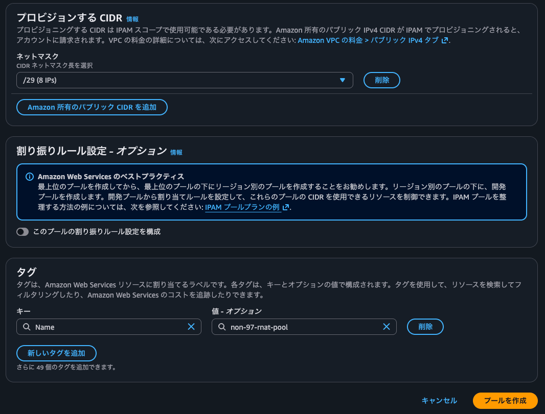Screen dimensions: 545x414
Task: Click the search icon in the key field
Action: tap(27, 327)
